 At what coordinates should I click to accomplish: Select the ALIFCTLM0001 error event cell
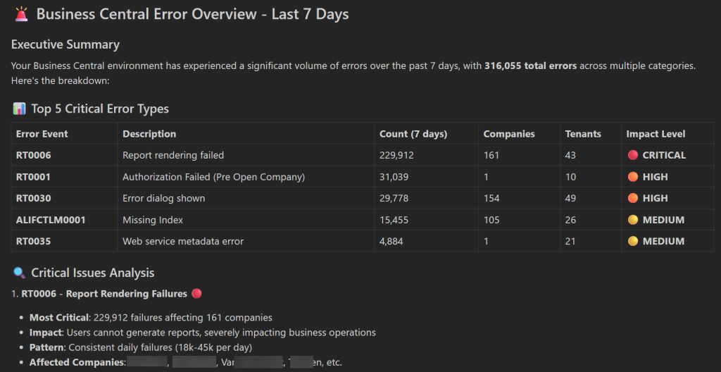[51, 220]
